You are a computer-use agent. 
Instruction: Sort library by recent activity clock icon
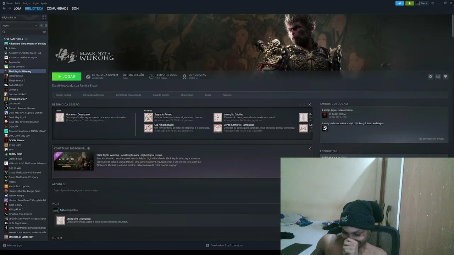click(x=41, y=25)
